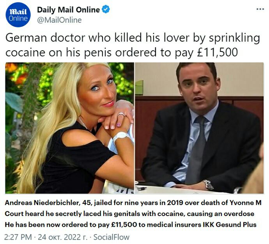
Task: Click the woman's white wristwatch in the photo
Action: pos(120,136)
